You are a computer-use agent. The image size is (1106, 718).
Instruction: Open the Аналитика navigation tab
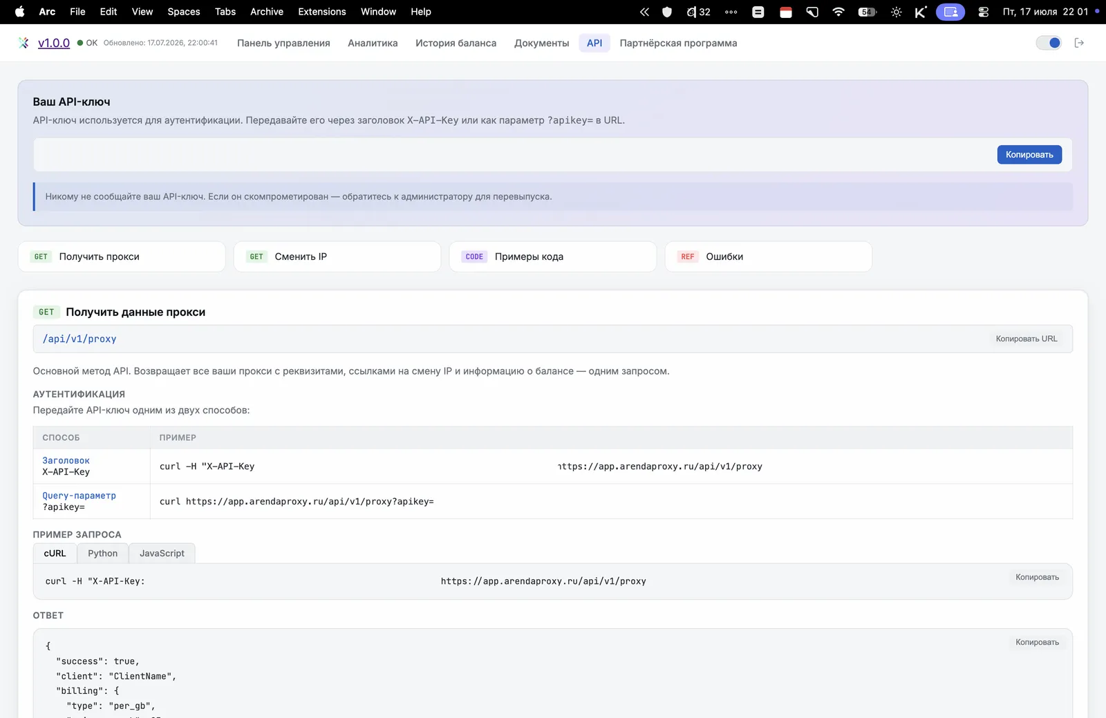pos(373,43)
